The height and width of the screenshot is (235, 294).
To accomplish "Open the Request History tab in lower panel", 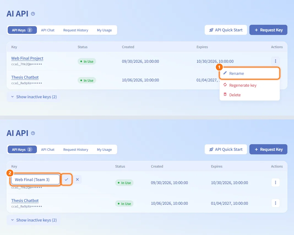I will [75, 149].
